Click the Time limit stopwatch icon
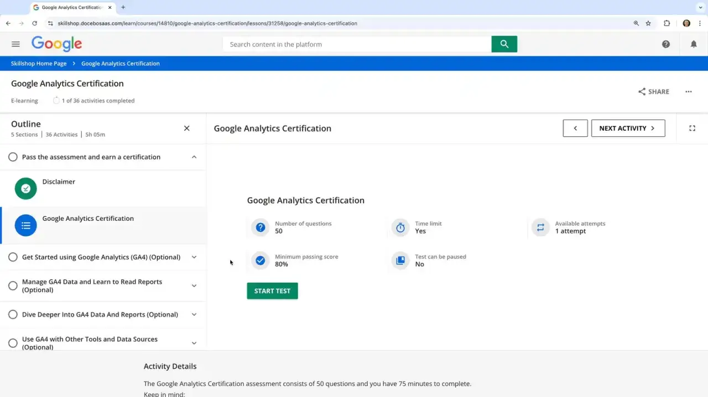The image size is (708, 397). coord(400,227)
